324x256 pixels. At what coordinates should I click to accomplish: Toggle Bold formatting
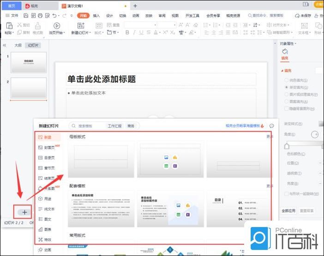point(127,32)
